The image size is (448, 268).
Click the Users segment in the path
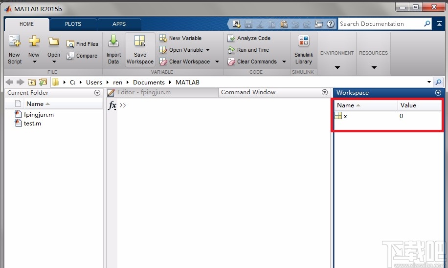click(94, 82)
